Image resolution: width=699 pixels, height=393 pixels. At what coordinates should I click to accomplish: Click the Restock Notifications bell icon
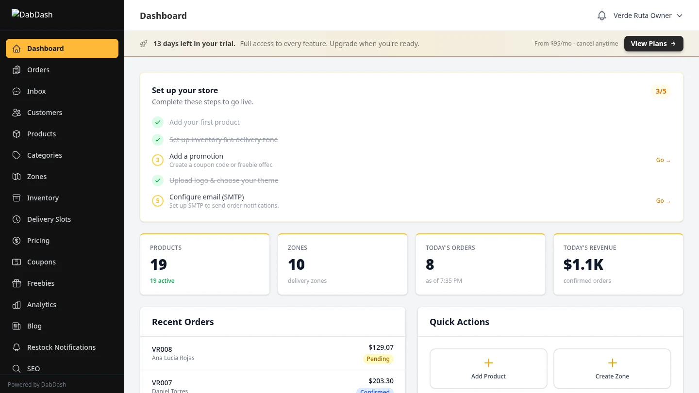coord(17,347)
